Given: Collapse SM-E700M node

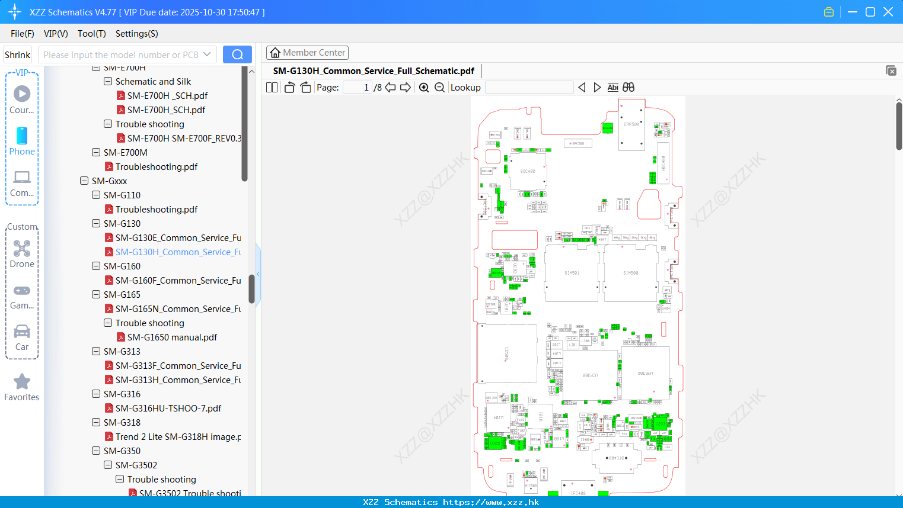Looking at the screenshot, I should [x=96, y=153].
